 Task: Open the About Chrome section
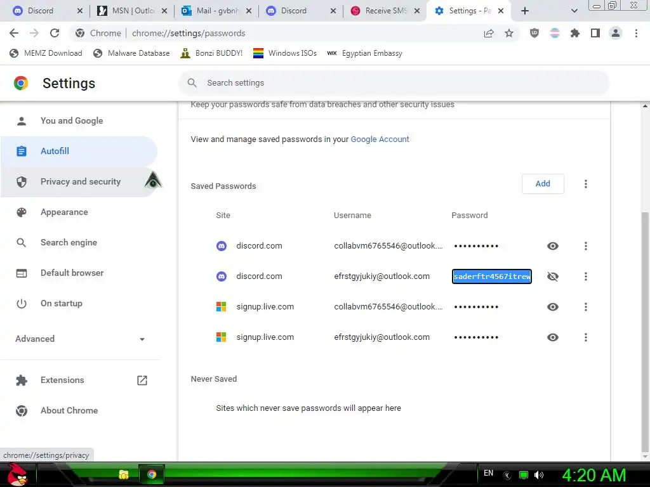[x=79, y=410]
